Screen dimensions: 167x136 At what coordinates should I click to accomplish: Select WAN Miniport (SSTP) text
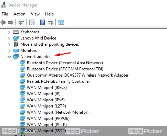pyautogui.click(x=46, y=131)
